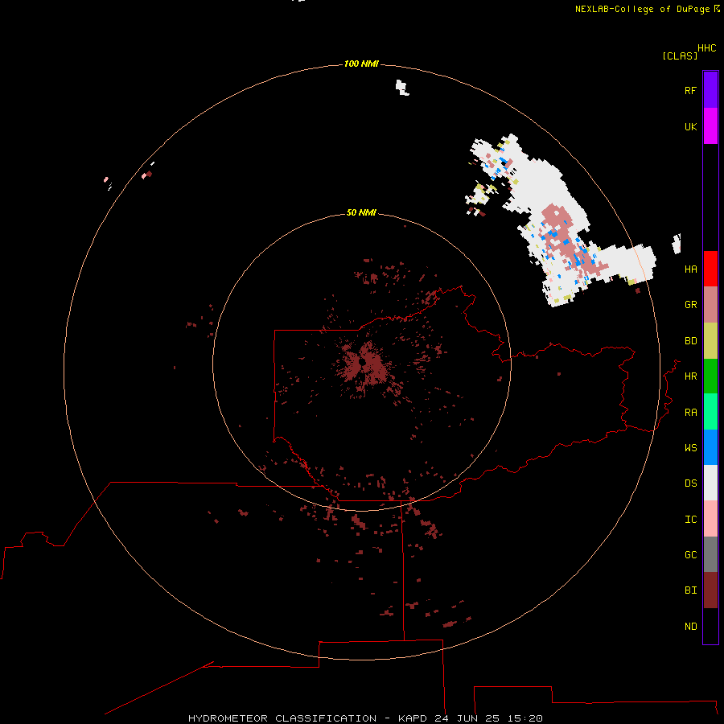
Task: Click the BI dark red swatch
Action: tap(710, 590)
